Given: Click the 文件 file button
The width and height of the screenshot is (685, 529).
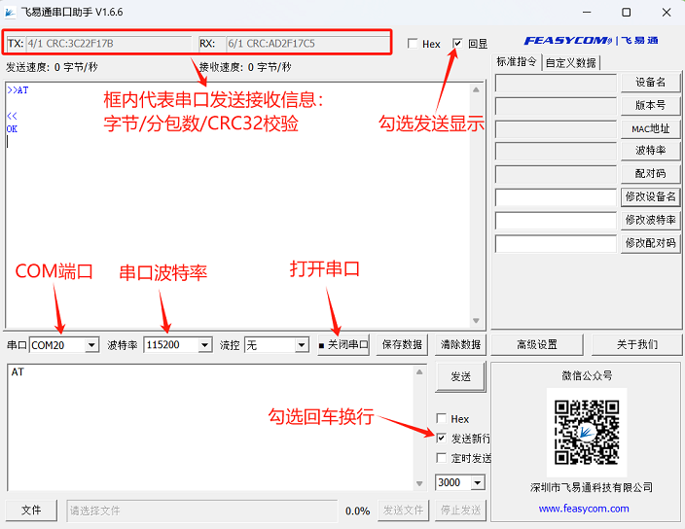Looking at the screenshot, I should click(x=31, y=511).
